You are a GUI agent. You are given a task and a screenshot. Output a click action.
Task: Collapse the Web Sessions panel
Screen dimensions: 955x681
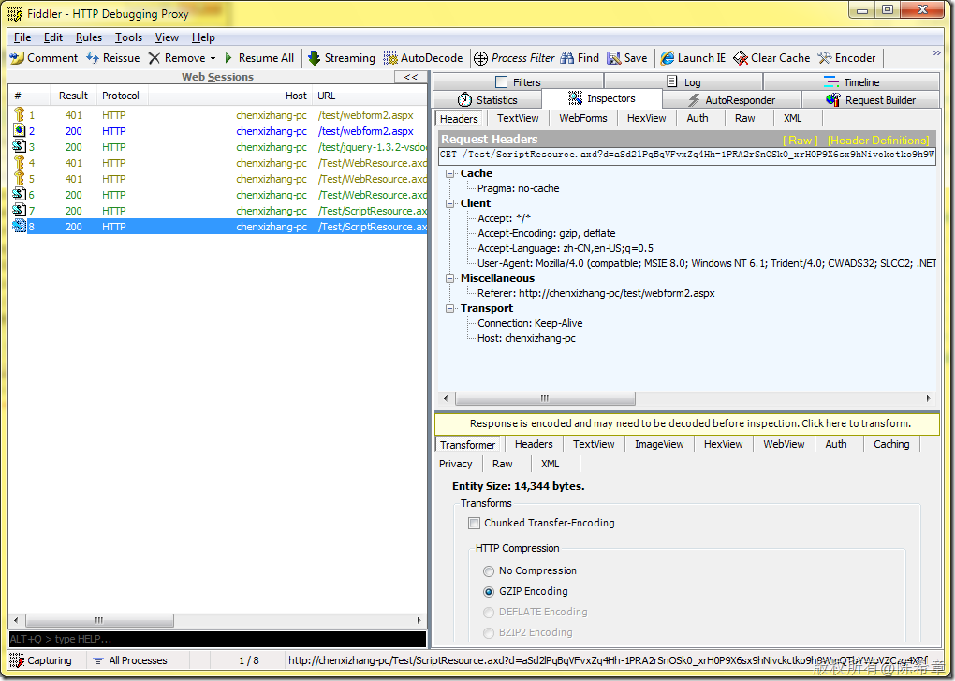point(411,77)
